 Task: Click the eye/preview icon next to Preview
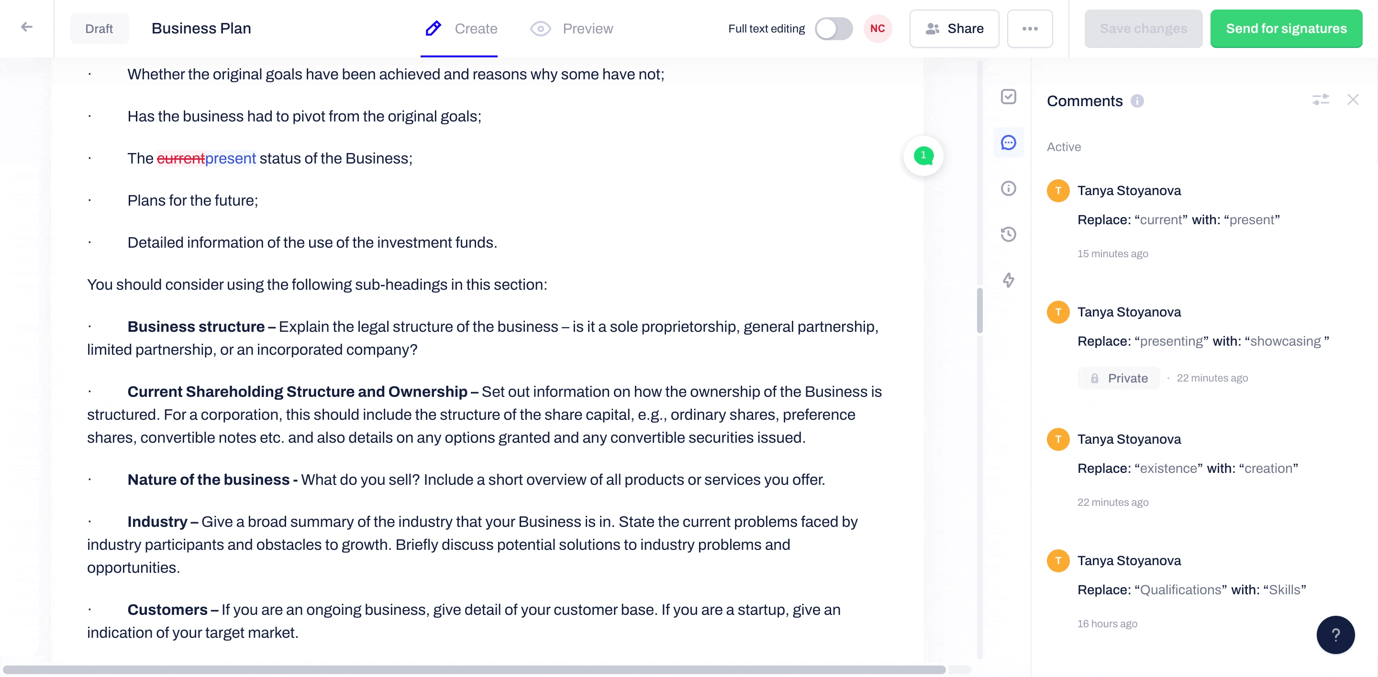[x=541, y=28]
